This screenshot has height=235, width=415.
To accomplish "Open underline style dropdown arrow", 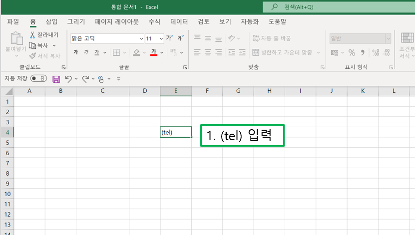I will tap(105, 52).
